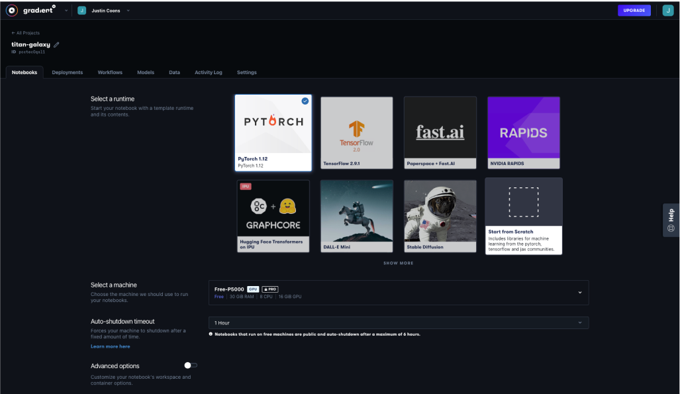680x394 pixels.
Task: Select the NVIDIA RAPIDS runtime
Action: click(524, 133)
